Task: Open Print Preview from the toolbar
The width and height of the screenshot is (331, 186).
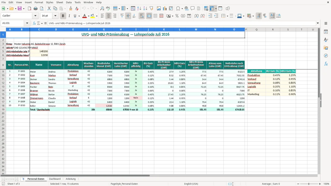Action: click(x=42, y=9)
